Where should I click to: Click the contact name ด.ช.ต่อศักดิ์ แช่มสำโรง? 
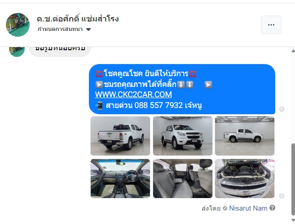[78, 19]
